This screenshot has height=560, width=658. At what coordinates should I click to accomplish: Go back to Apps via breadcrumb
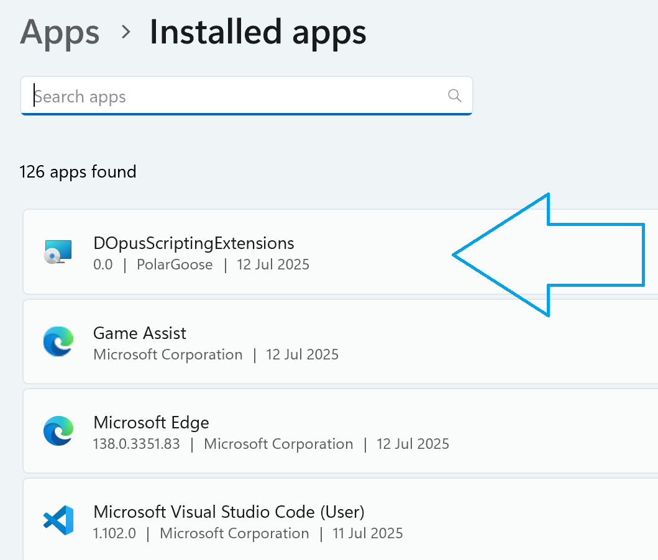(x=60, y=32)
